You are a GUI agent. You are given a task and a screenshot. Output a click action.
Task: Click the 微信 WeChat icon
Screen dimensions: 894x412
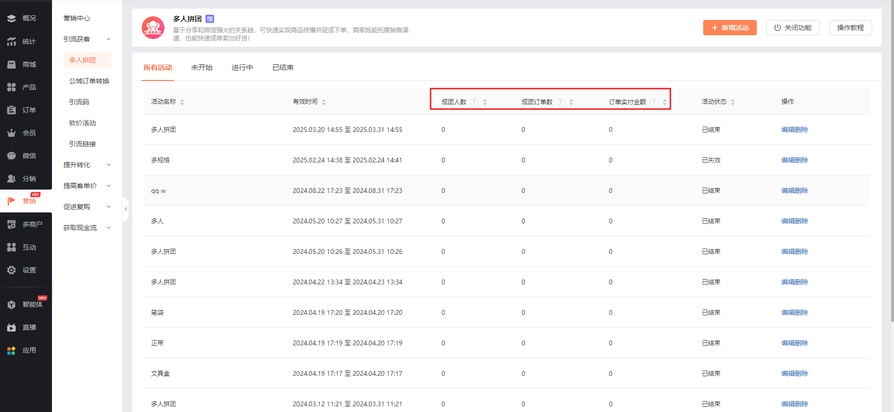tap(11, 156)
